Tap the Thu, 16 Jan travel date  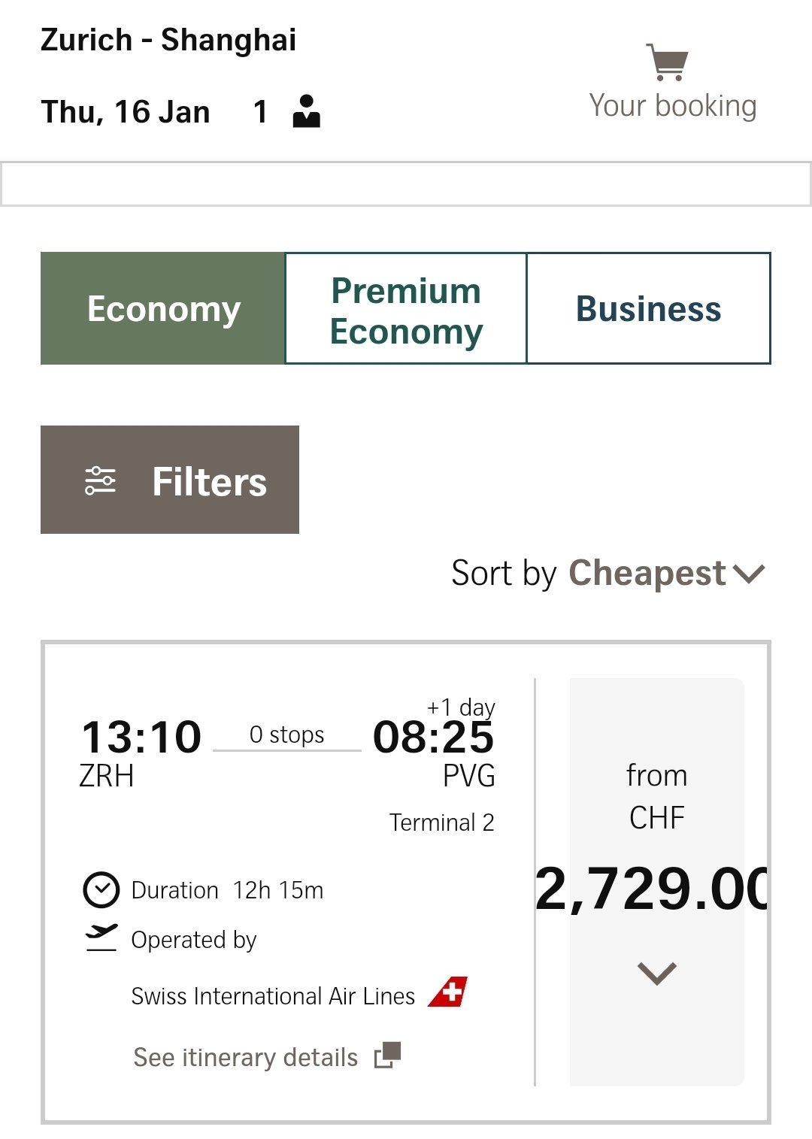click(126, 112)
